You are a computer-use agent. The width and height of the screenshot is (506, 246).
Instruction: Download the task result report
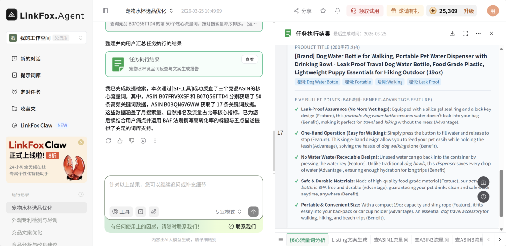452,34
